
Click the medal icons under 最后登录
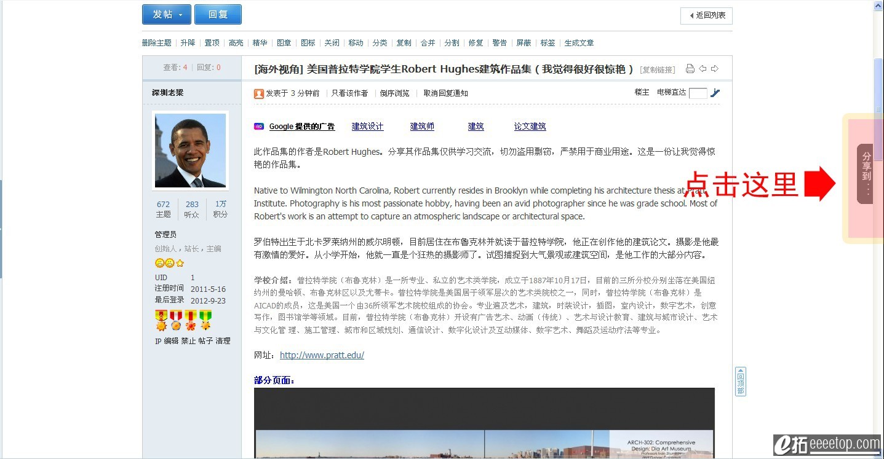(x=183, y=320)
